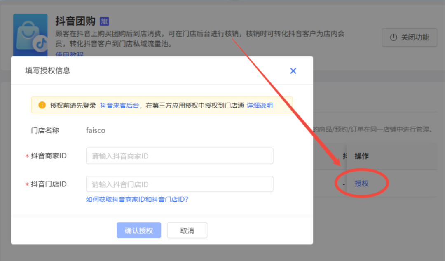The height and width of the screenshot is (261, 445).
Task: Click the 确认授权 button
Action: (139, 230)
